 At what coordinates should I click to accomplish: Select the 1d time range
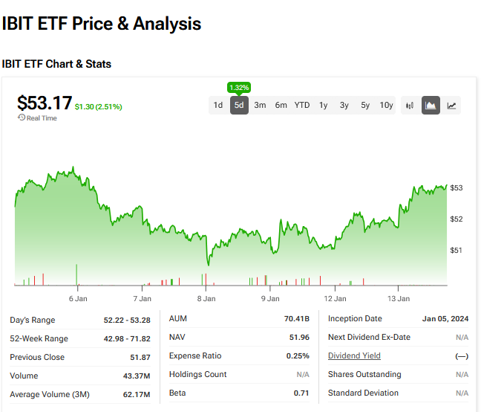(218, 106)
